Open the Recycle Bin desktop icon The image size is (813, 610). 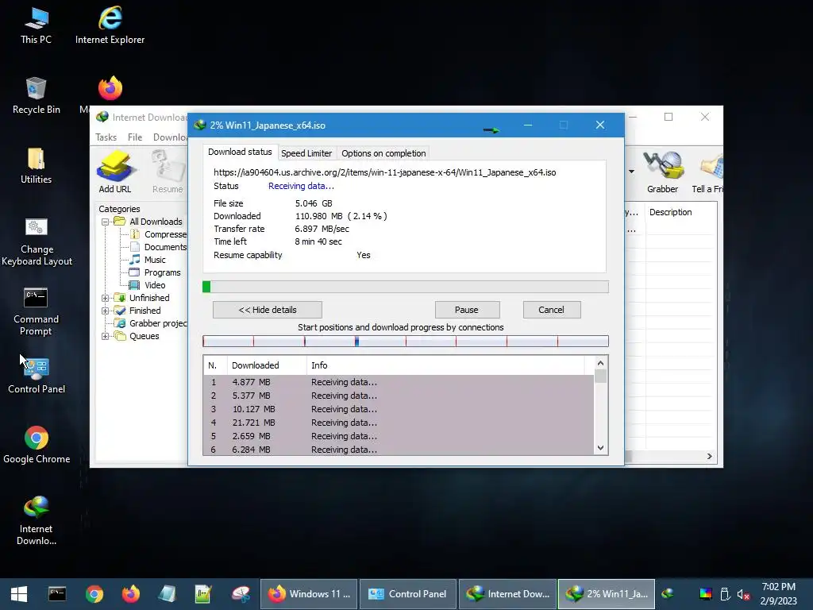[x=36, y=96]
